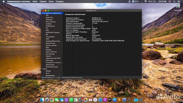Image resolution: width=183 pixels, height=103 pixels.
Task: Open the APPLE SSD desktop drive
Action: [x=178, y=7]
